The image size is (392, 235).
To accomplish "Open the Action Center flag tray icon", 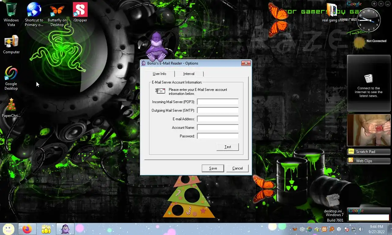I will pyautogui.click(x=346, y=229).
